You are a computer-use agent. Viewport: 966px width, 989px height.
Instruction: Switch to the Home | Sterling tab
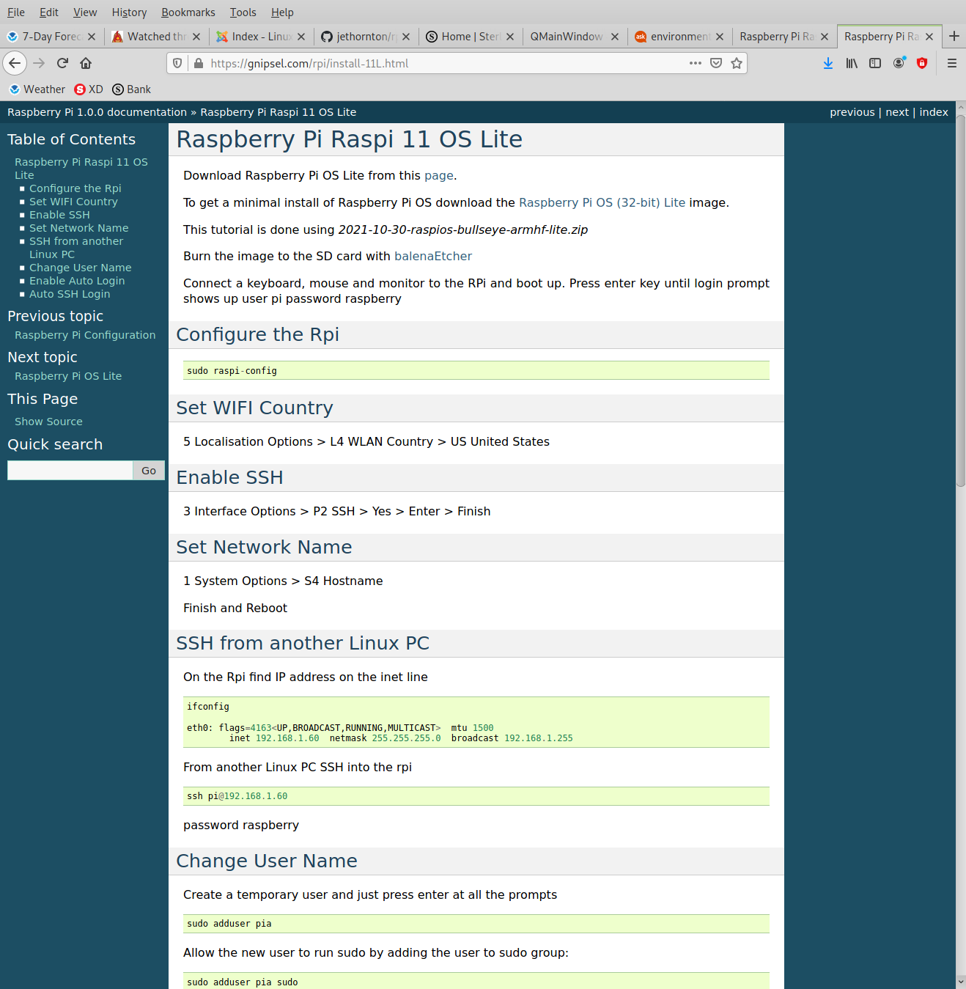coord(471,37)
